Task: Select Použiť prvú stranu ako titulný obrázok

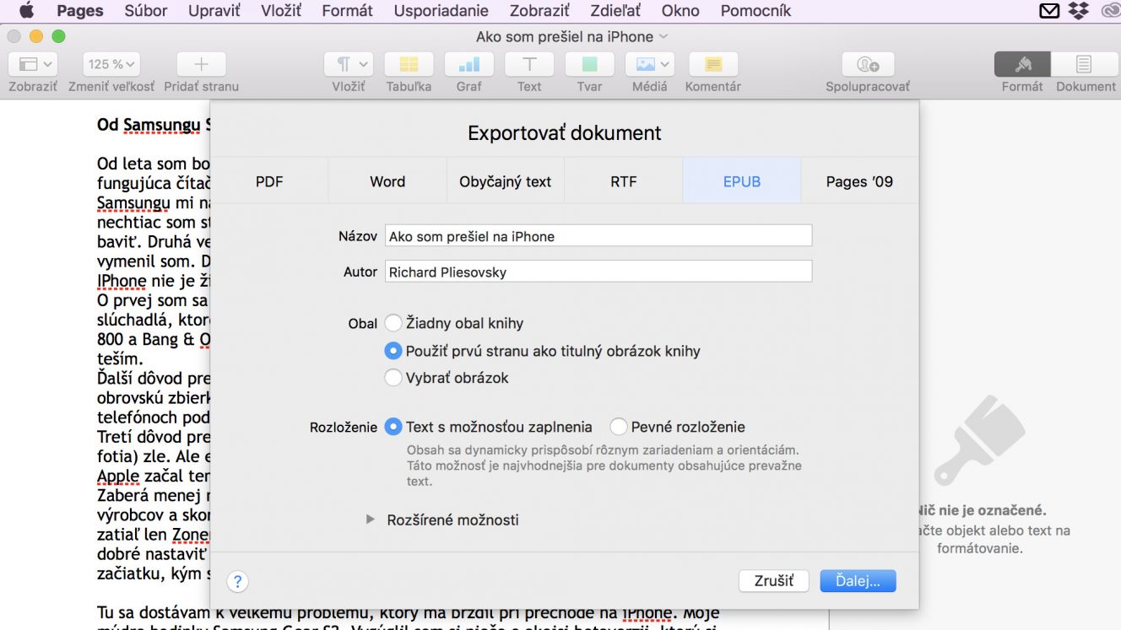Action: (393, 351)
